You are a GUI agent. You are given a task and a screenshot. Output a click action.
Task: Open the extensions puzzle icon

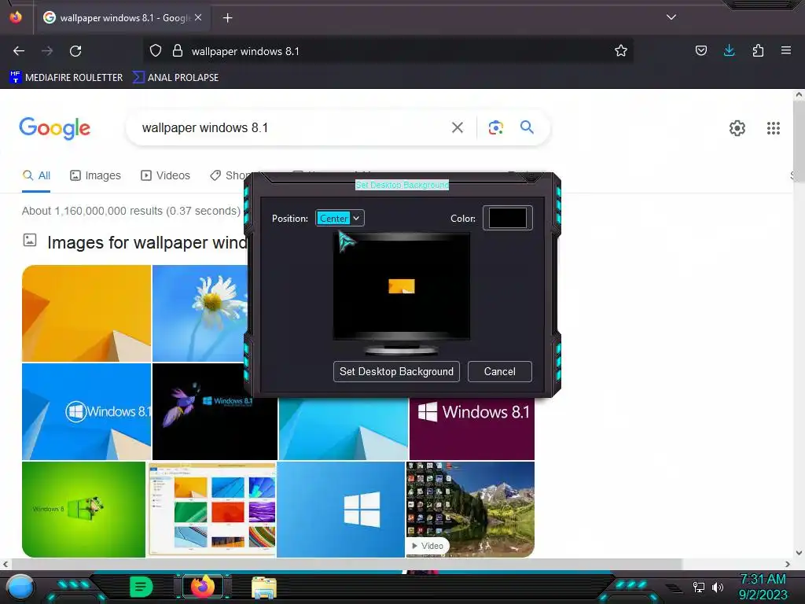point(758,50)
